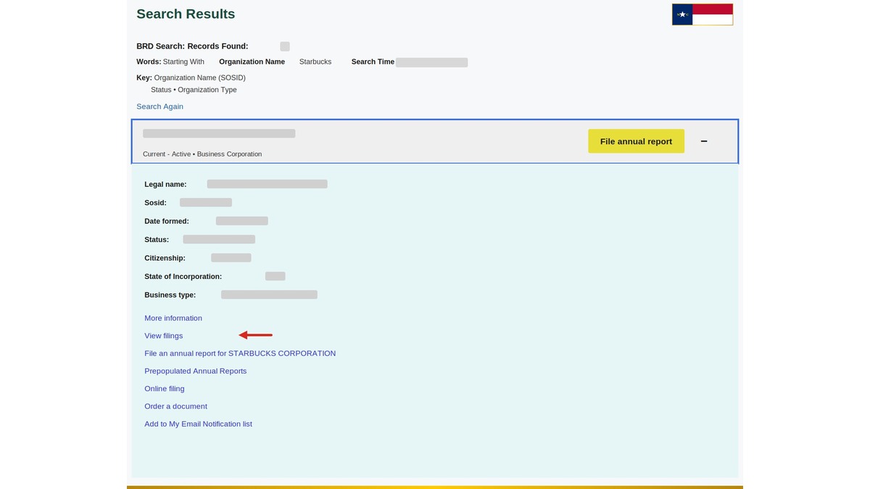Click 'BRD Search: Records Found:' text
Screen dimensions: 870x489
coord(192,46)
